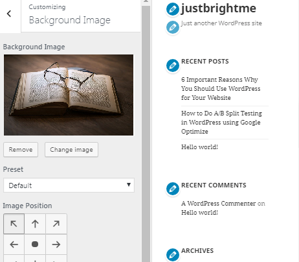Set image position to center left
The image size is (299, 262).
[14, 244]
